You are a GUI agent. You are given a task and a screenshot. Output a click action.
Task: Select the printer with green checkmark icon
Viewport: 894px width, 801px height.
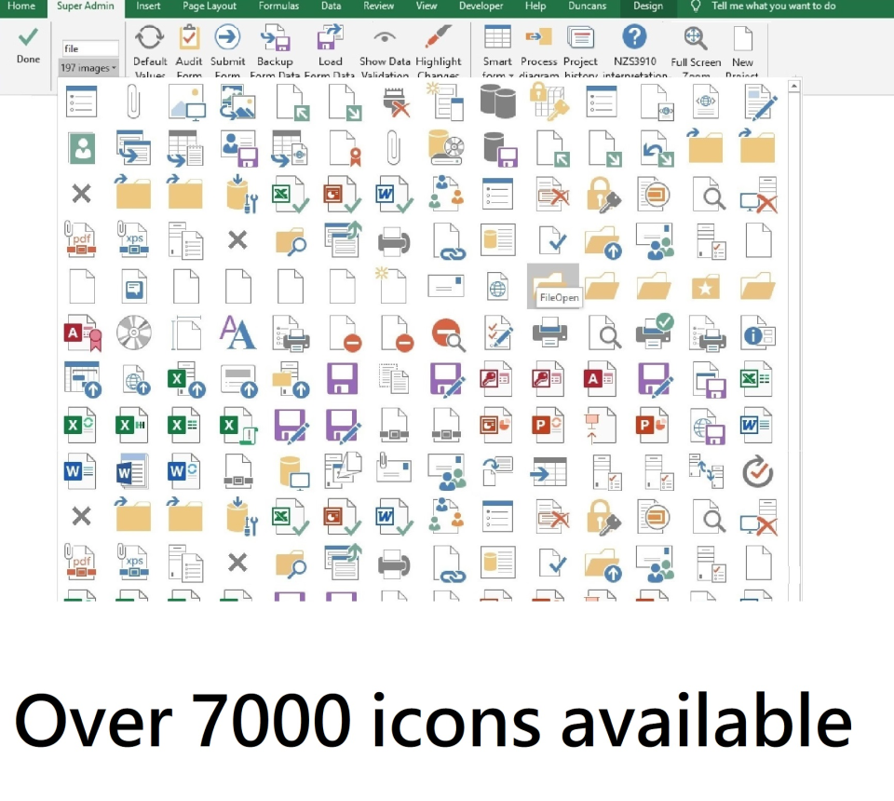(x=655, y=332)
